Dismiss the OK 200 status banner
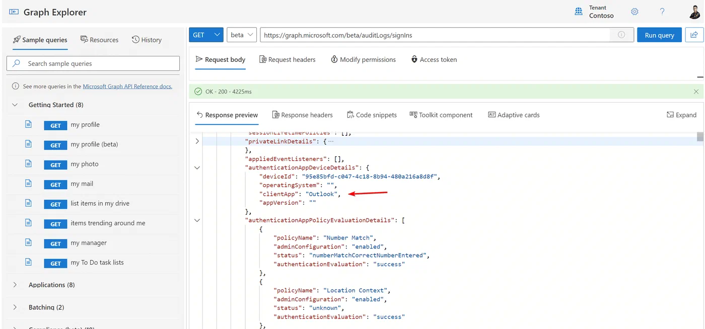The height and width of the screenshot is (329, 705). [x=696, y=92]
